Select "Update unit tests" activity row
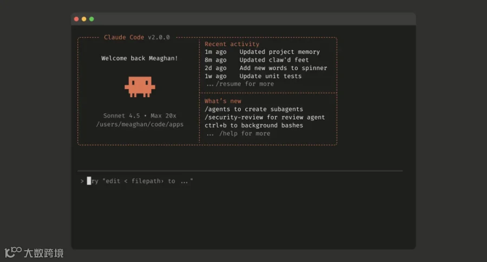Viewport: 487px width, 262px height. 253,76
